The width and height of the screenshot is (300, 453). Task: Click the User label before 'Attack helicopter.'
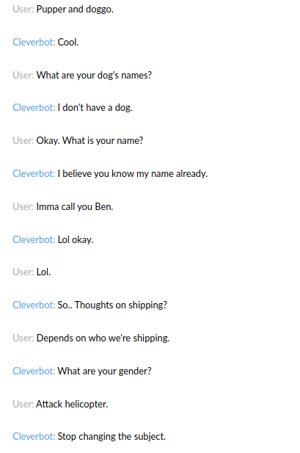(x=23, y=404)
